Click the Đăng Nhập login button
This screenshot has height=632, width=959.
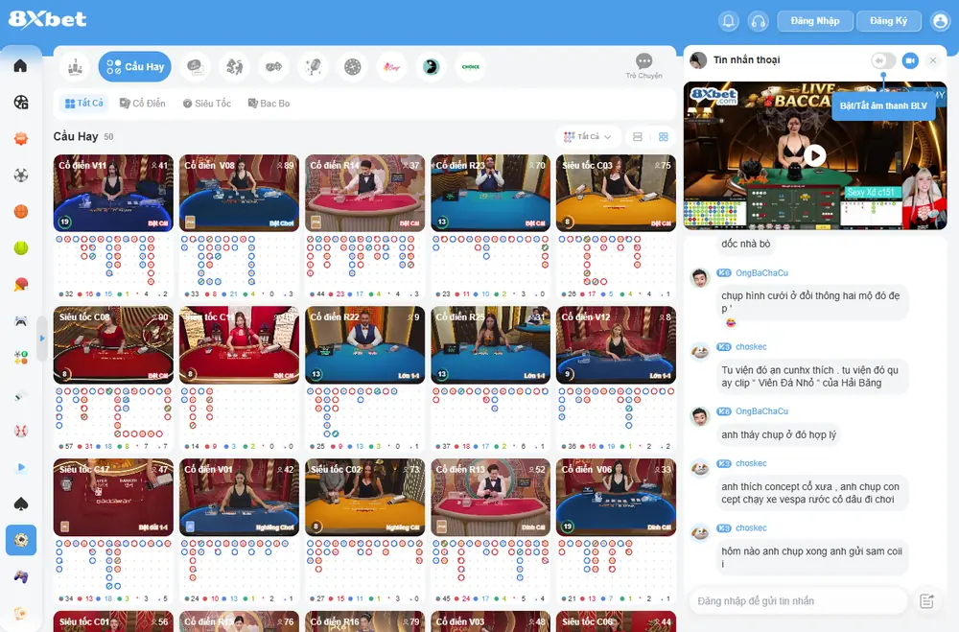pos(814,21)
